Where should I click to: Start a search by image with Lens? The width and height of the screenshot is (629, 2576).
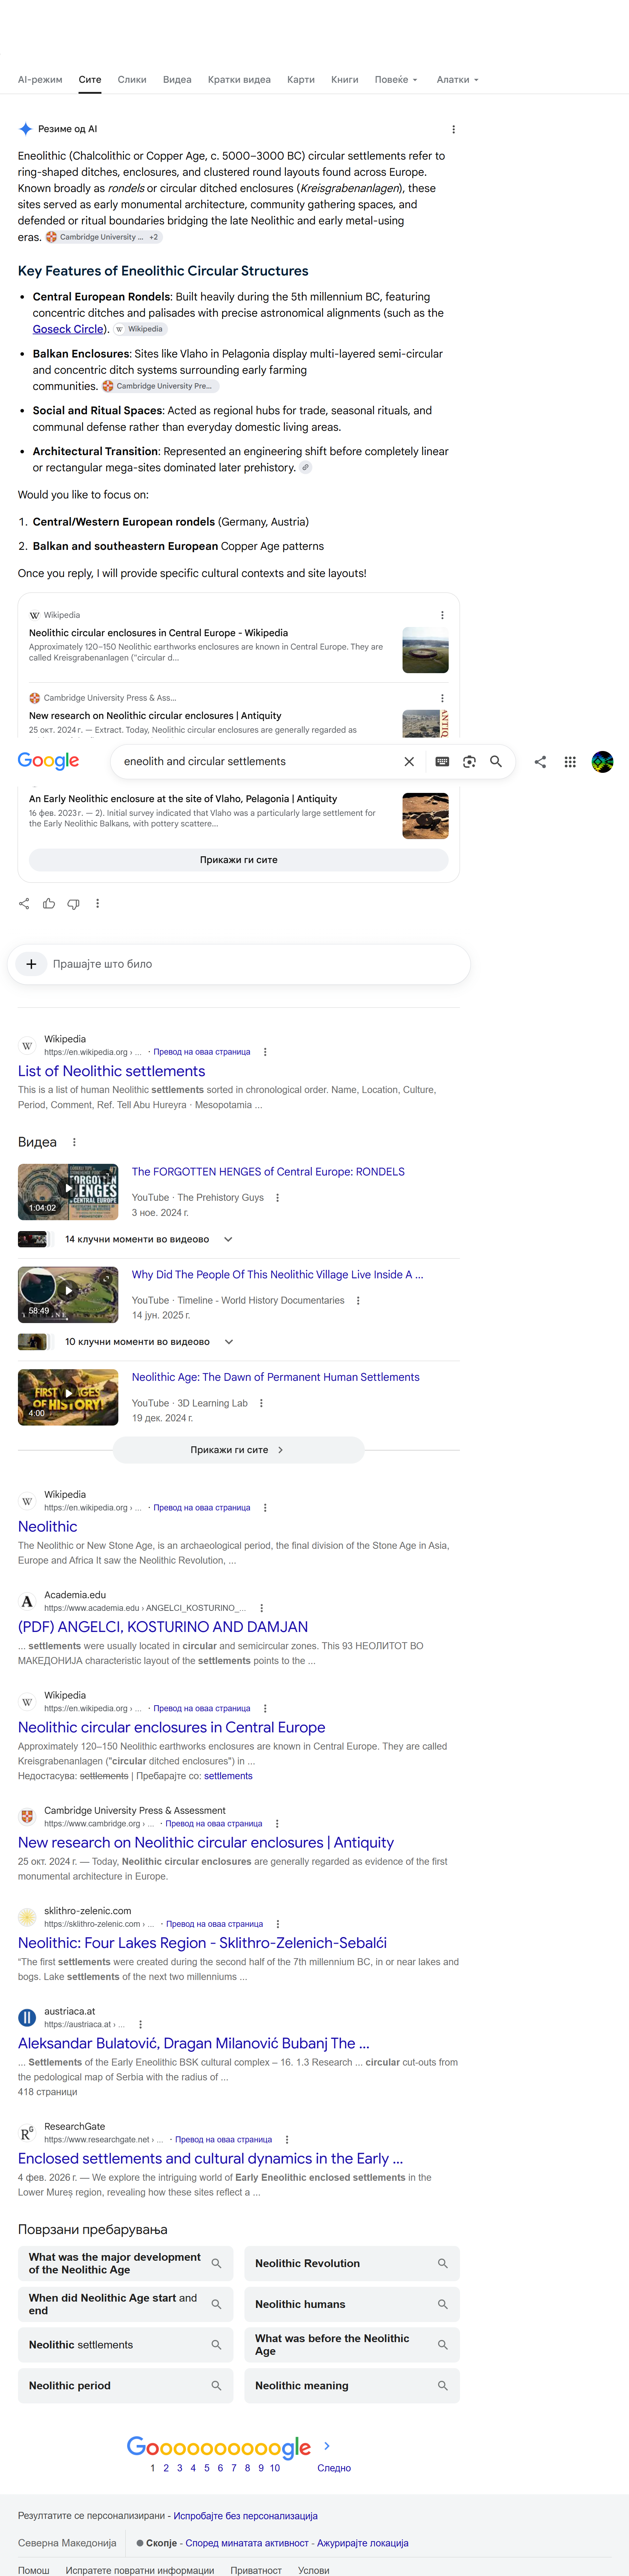coord(469,762)
